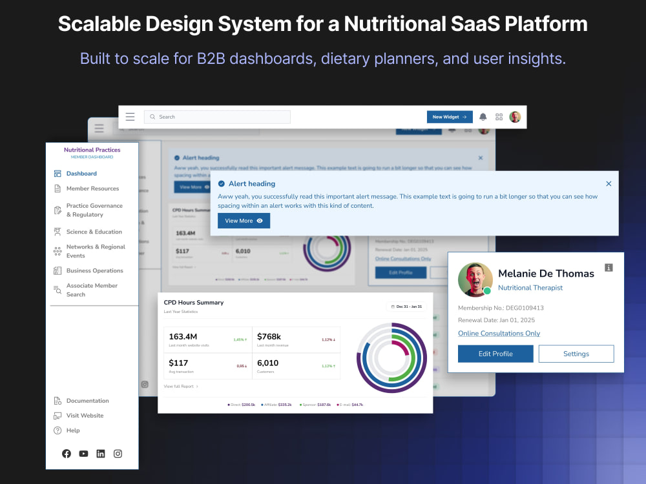Click the Alert heading check icon
The width and height of the screenshot is (646, 484).
point(221,183)
